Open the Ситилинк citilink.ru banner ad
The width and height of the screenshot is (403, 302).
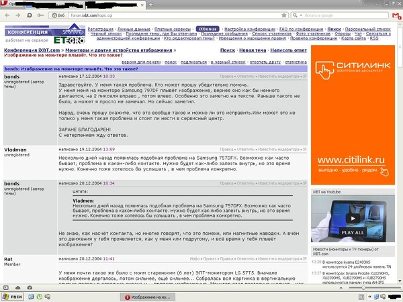click(x=353, y=115)
